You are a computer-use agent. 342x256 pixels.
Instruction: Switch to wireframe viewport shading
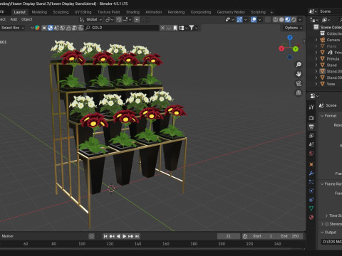point(275,20)
